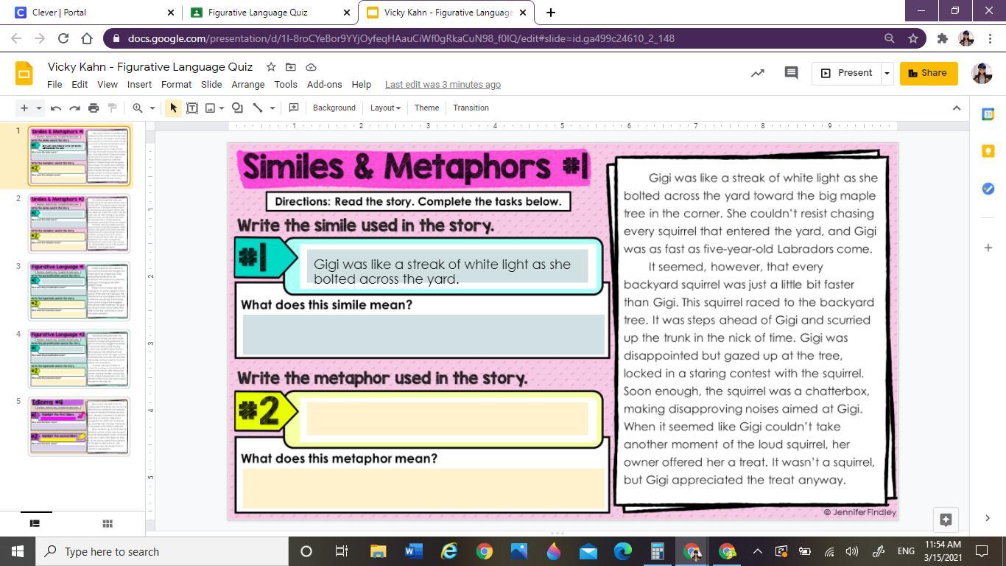The width and height of the screenshot is (1006, 566).
Task: Select slide 2 thumbnail Similes & Metaphors #2
Action: coord(79,223)
